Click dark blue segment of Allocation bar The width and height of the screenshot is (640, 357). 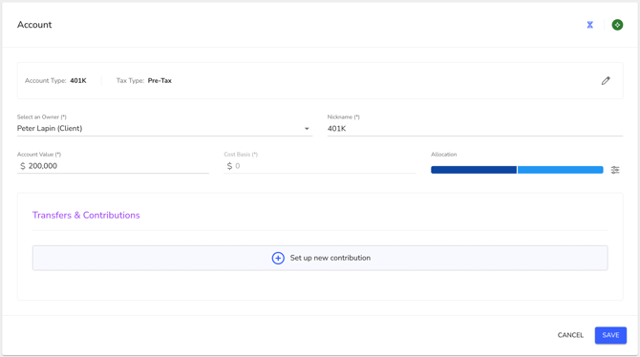[474, 170]
